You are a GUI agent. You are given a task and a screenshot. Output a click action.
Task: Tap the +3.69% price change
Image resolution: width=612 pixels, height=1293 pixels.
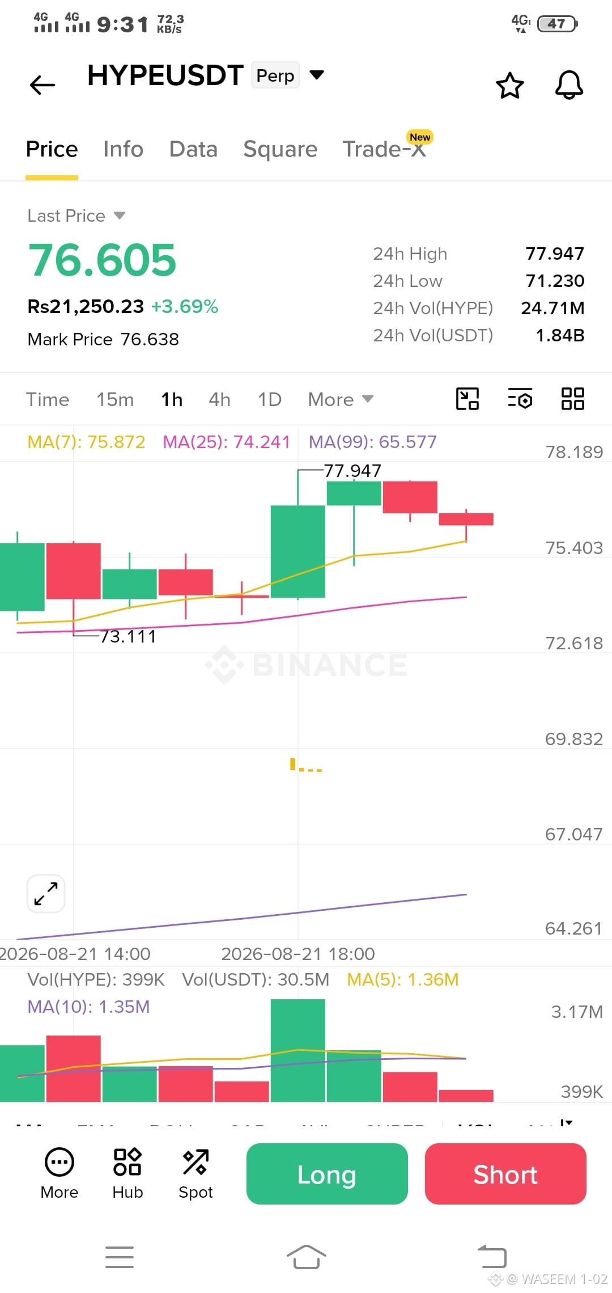[x=185, y=306]
